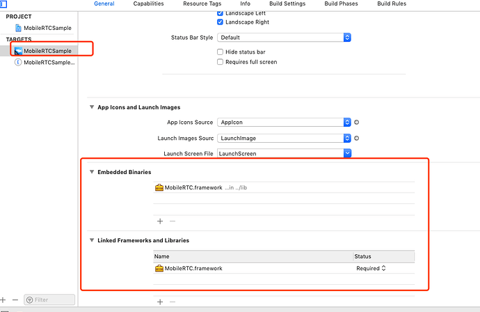Viewport: 480px width, 312px height.
Task: Switch to the General tab
Action: (x=104, y=3)
